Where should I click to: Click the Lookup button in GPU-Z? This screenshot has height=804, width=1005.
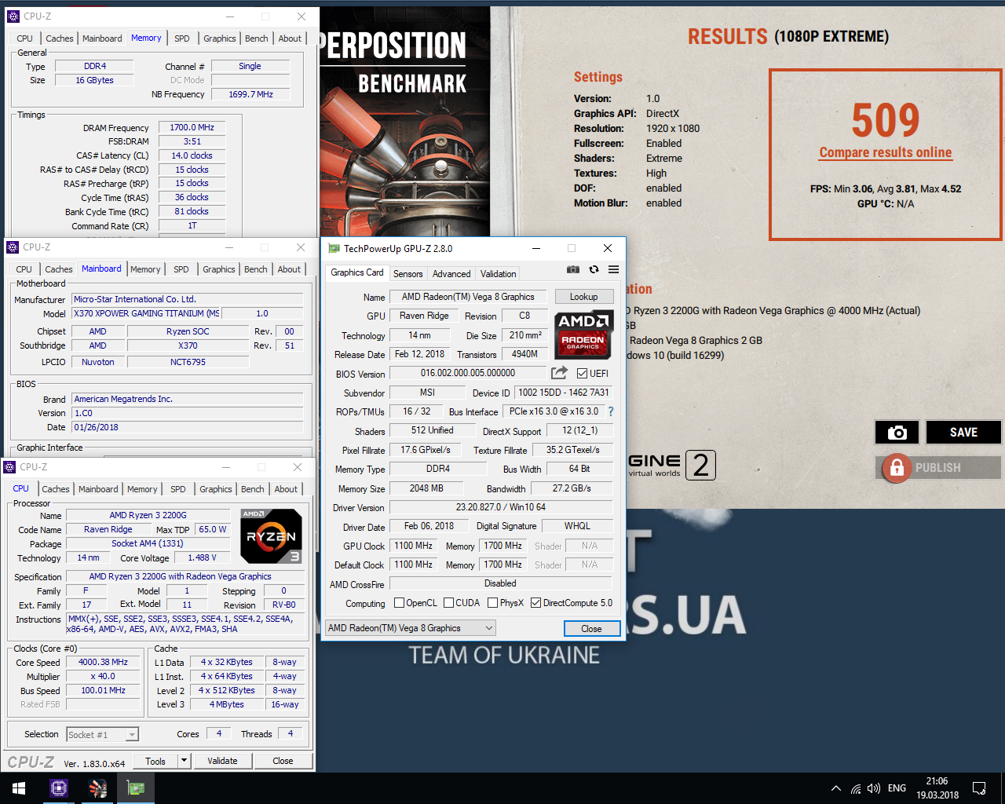pos(583,297)
